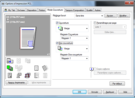
Task: Click the Par défaut button
Action: click(117, 84)
